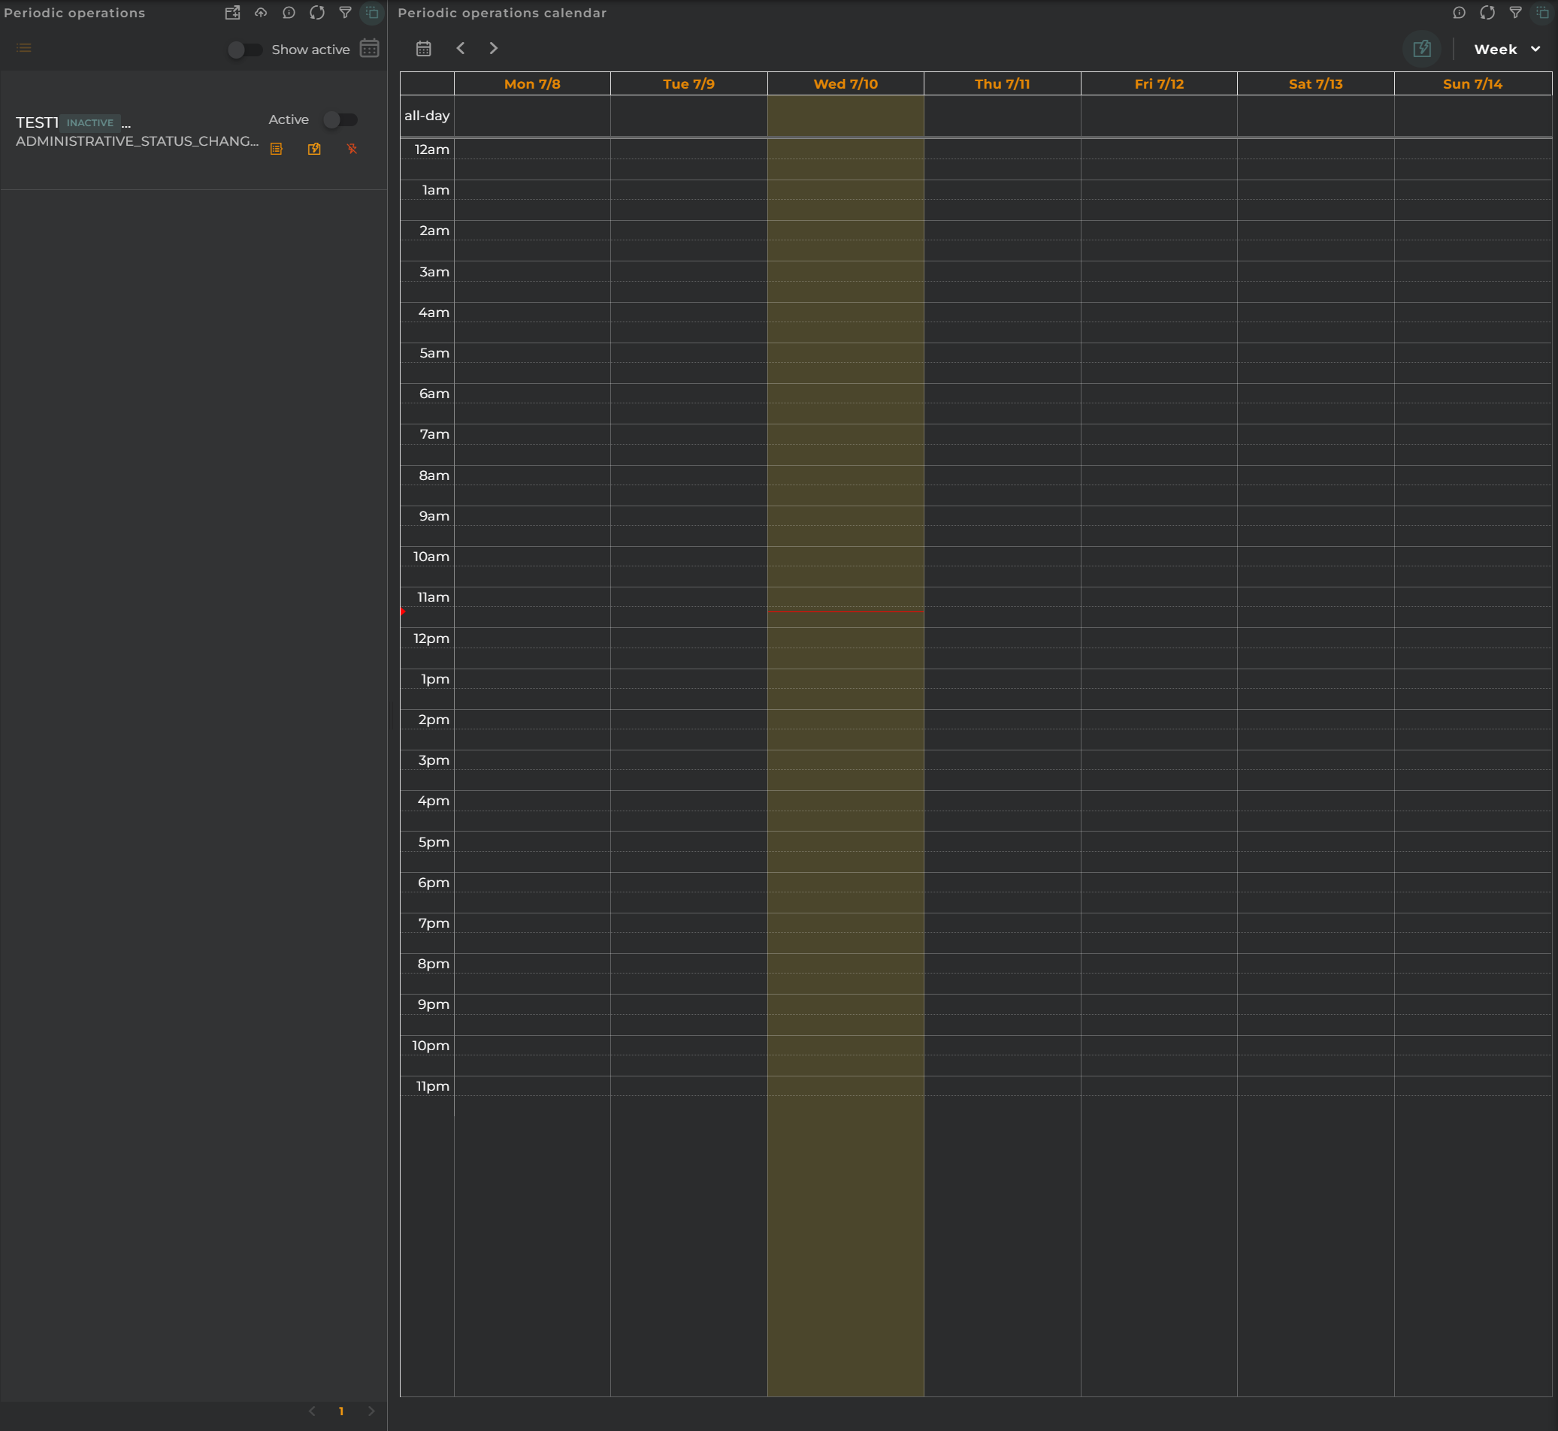Click the highlighted copy-window icon in Periodic operations
This screenshot has width=1558, height=1431.
click(373, 12)
